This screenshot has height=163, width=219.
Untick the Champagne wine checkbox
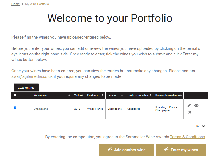15,108
